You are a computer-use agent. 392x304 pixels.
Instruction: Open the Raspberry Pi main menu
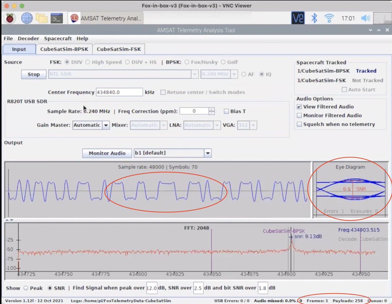click(x=10, y=18)
